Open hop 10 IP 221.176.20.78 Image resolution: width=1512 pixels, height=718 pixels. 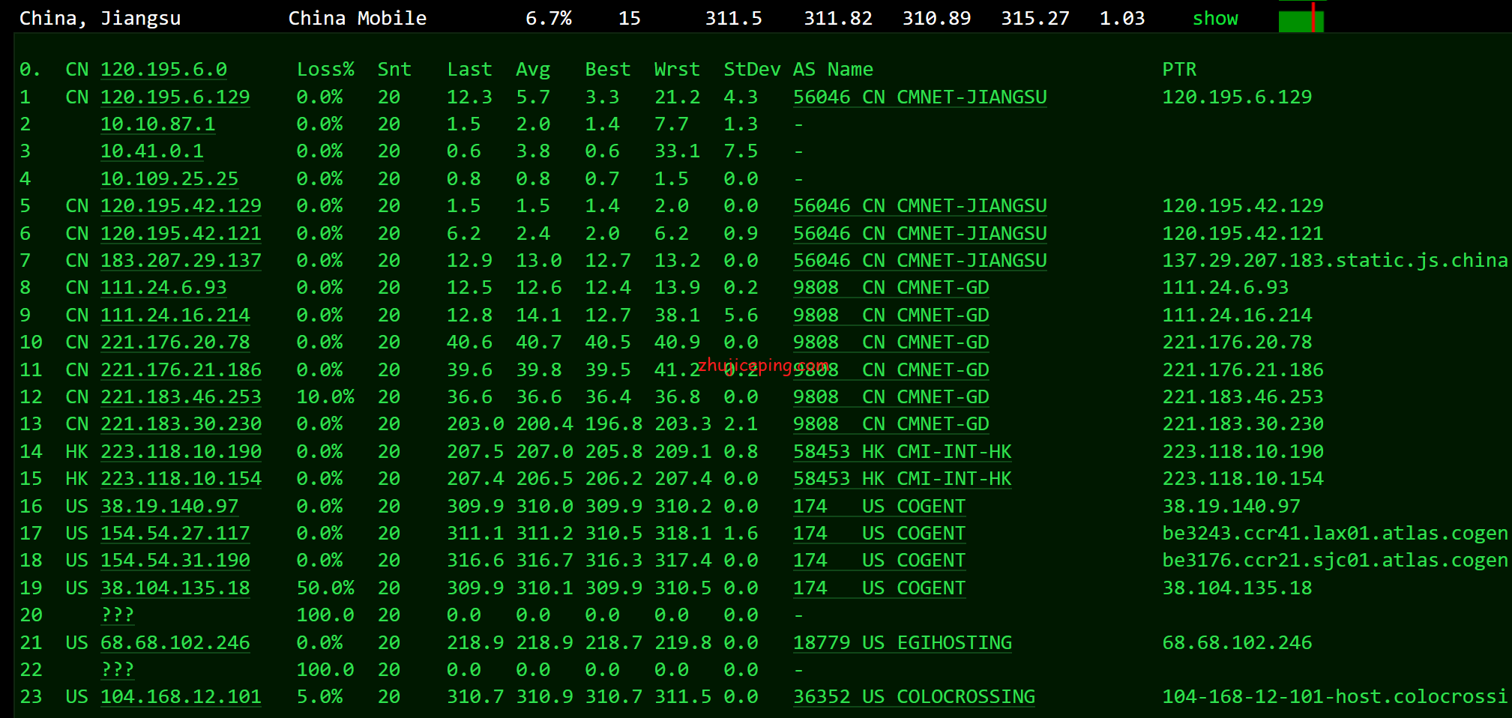175,343
